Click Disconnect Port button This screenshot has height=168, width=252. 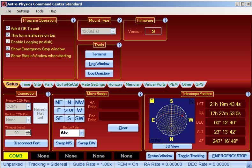point(26,143)
